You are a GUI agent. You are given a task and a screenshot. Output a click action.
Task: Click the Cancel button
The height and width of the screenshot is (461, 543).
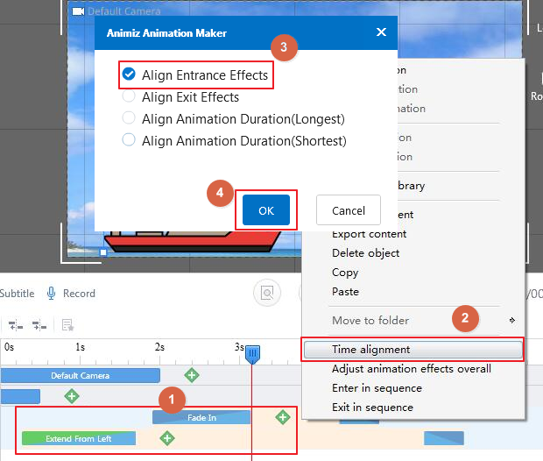click(349, 210)
